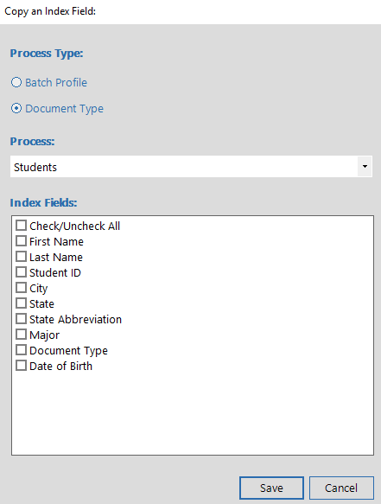This screenshot has width=381, height=504.
Task: Click the Cancel button
Action: [x=341, y=488]
